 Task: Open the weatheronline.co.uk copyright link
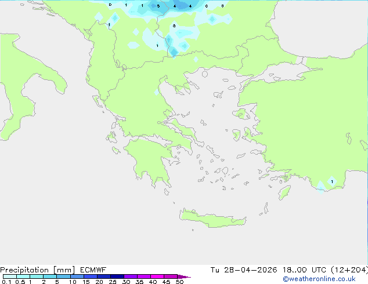pos(319,279)
